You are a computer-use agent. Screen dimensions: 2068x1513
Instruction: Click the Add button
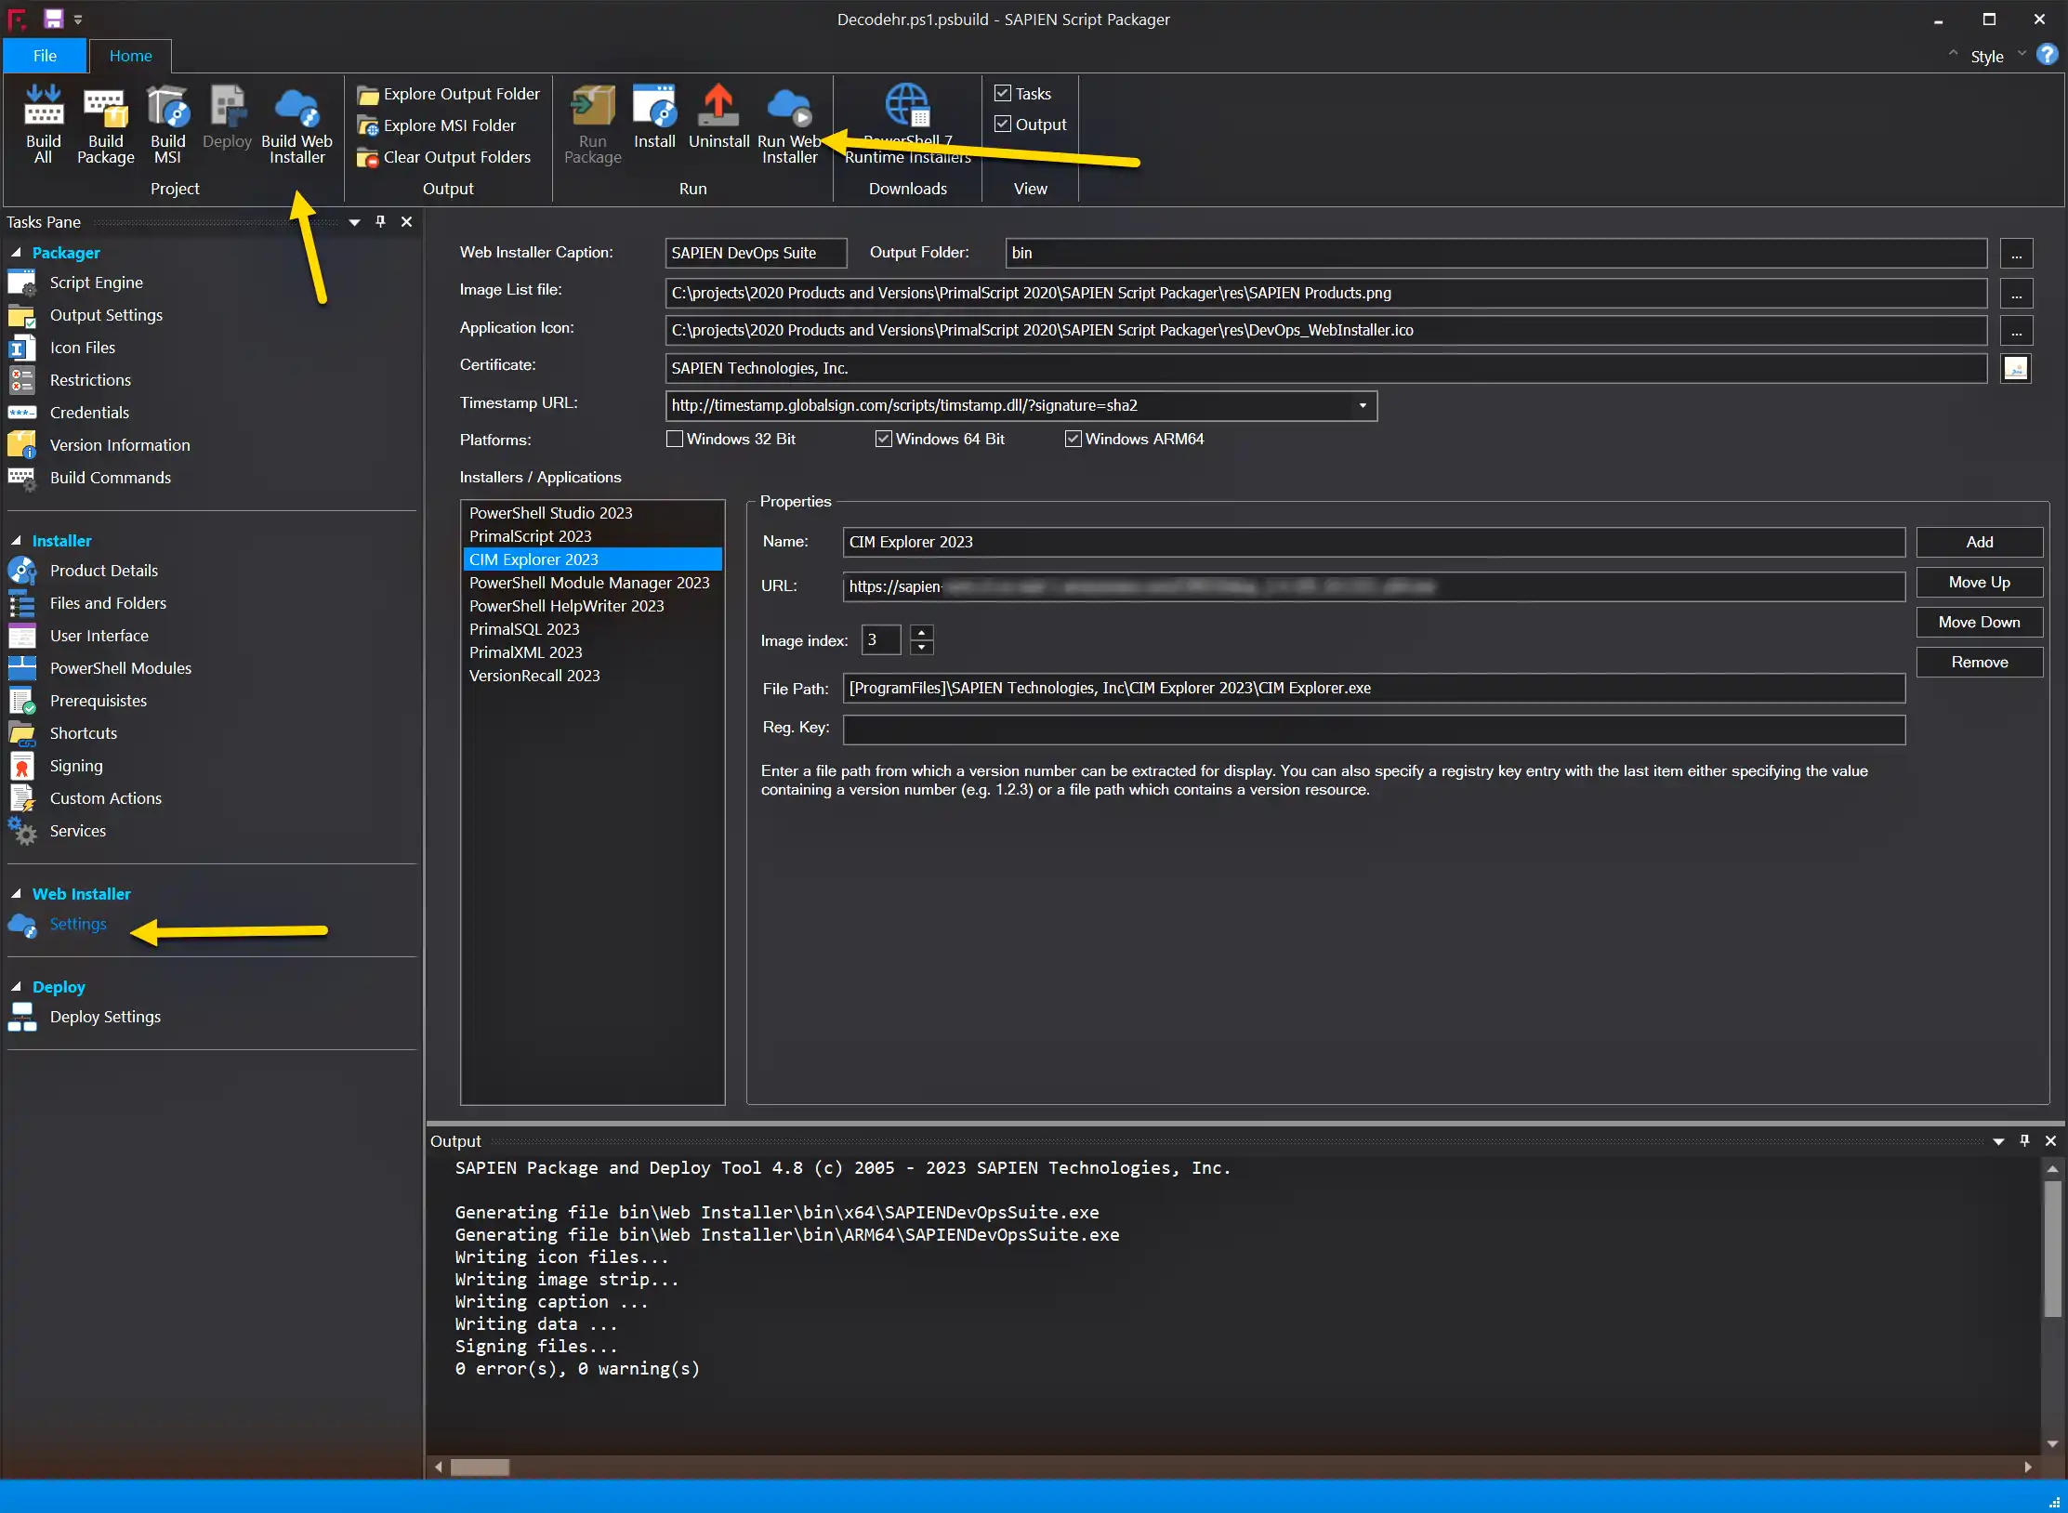pos(1979,542)
